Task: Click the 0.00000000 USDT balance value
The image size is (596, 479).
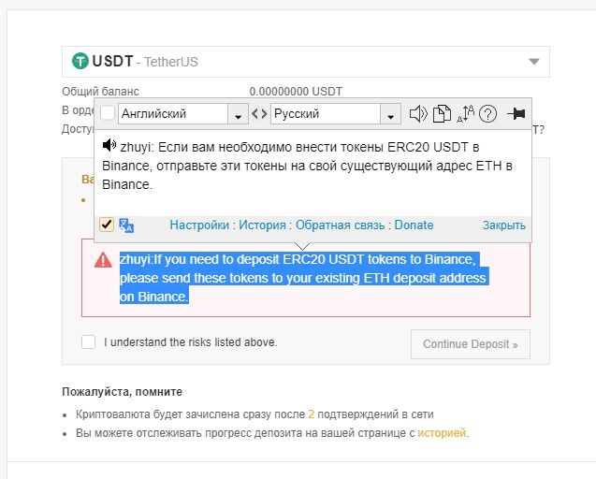Action: pyautogui.click(x=296, y=92)
